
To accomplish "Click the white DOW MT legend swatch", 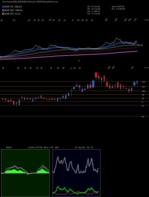I will pos(3,10).
